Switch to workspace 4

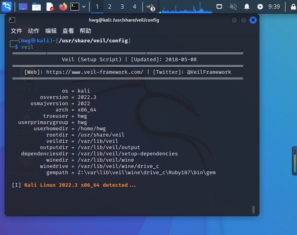(x=134, y=7)
